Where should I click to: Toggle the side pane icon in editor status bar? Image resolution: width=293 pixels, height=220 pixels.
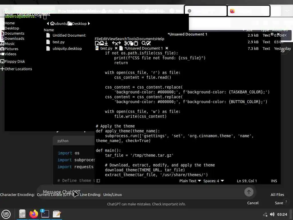[x=98, y=181]
